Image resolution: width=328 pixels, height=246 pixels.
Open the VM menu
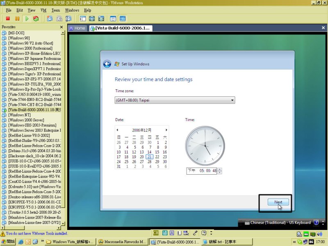pos(43,10)
